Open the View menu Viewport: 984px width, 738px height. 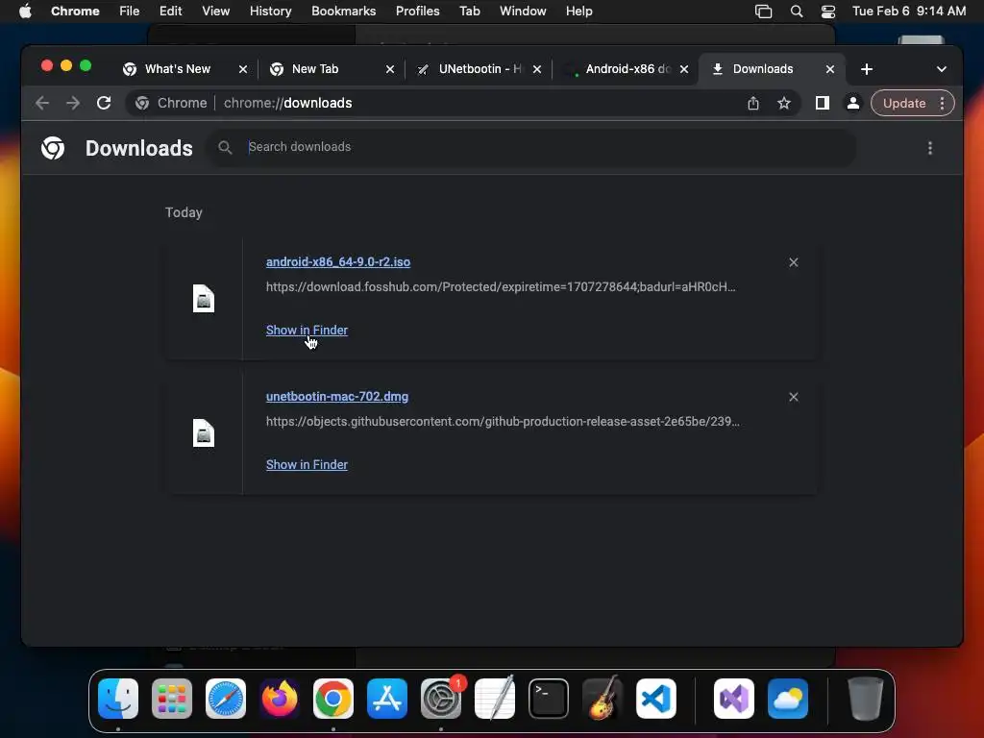click(215, 11)
